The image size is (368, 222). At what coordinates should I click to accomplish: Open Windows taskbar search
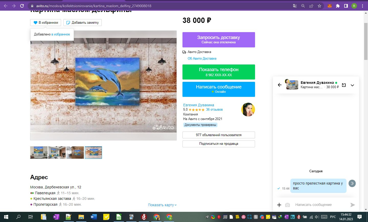(x=18, y=217)
